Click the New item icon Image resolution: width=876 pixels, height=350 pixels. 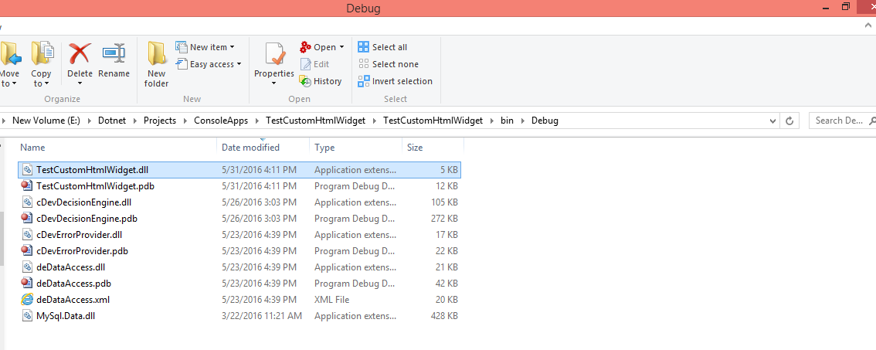click(x=181, y=47)
